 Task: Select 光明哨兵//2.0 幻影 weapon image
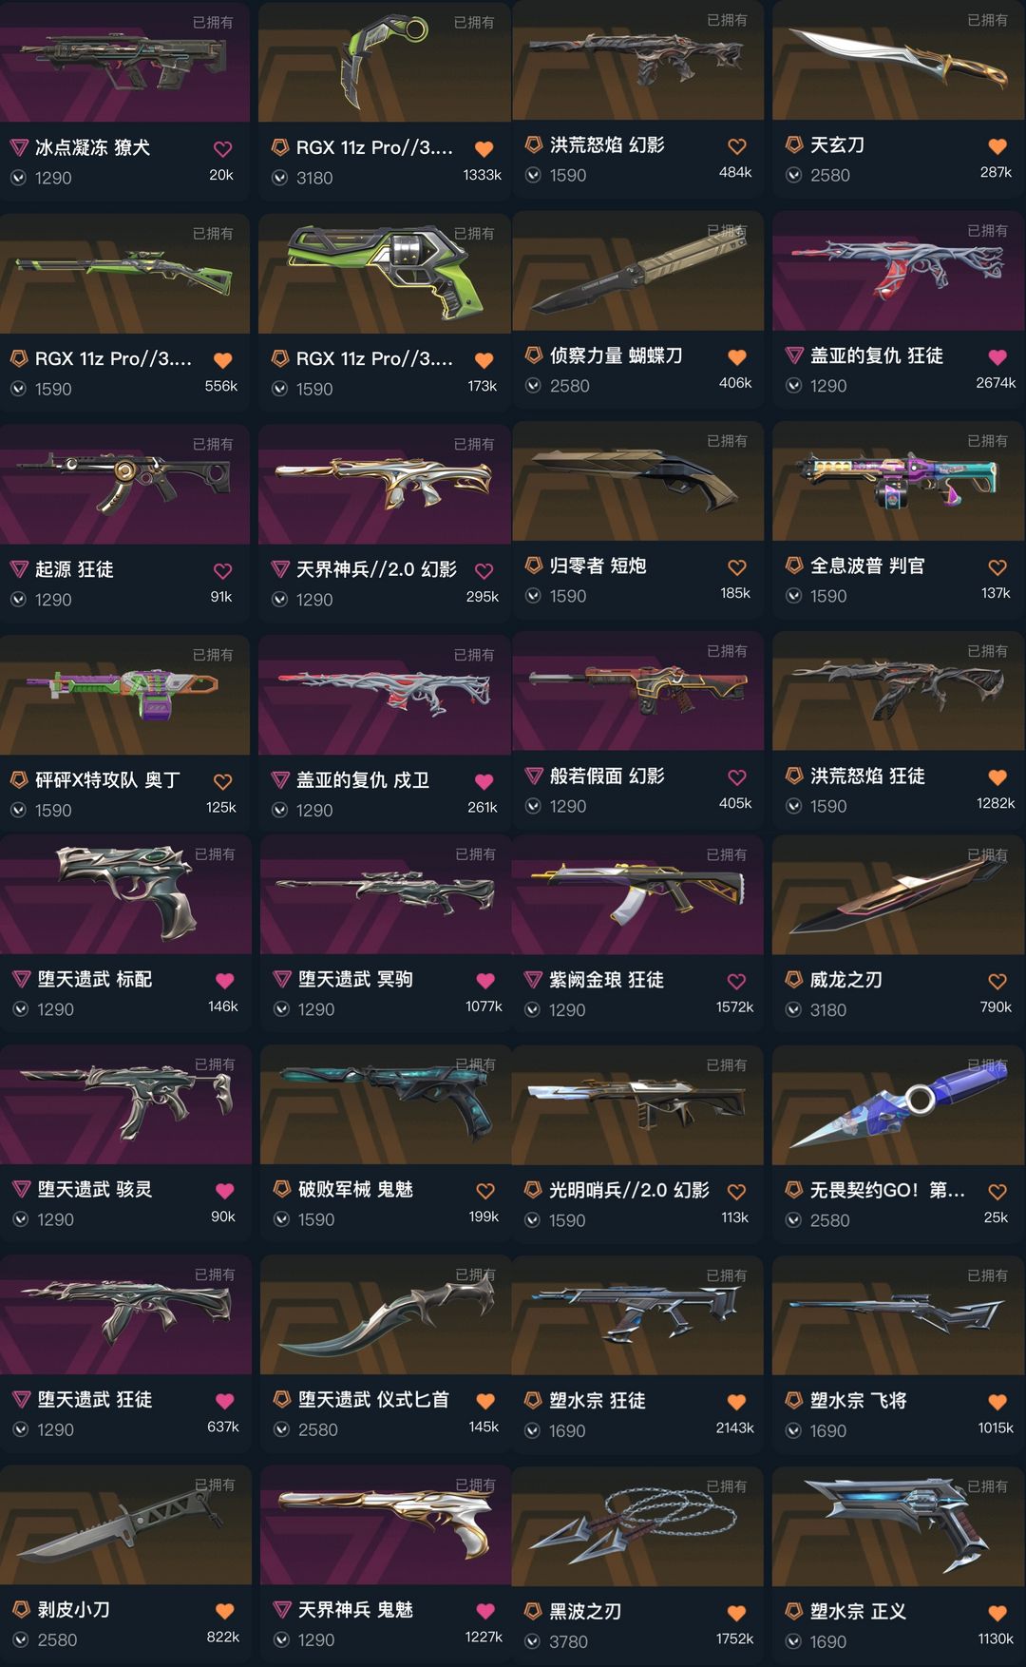[637, 1105]
